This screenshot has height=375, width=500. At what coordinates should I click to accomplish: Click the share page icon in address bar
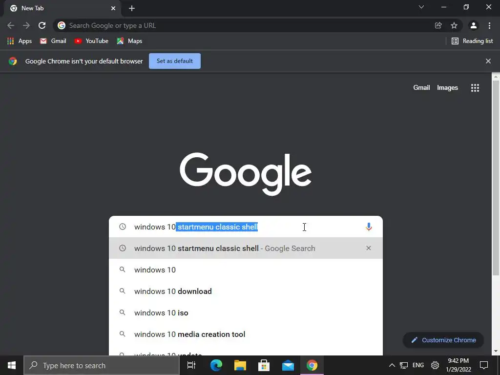click(438, 25)
